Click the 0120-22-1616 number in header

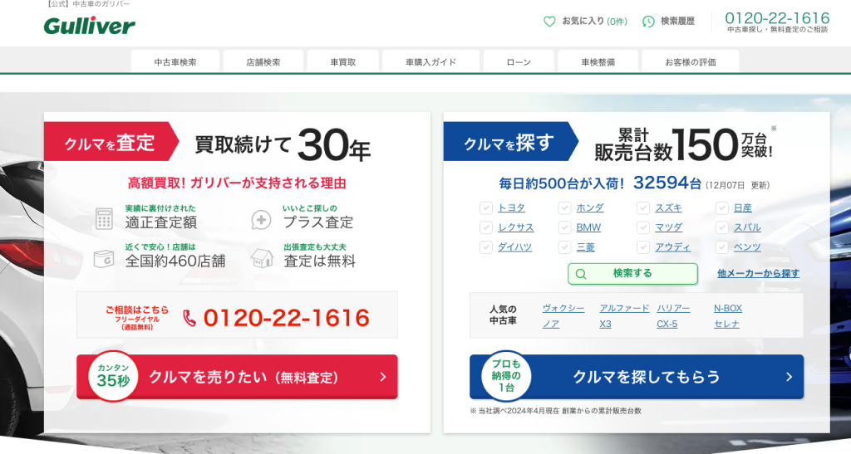777,18
